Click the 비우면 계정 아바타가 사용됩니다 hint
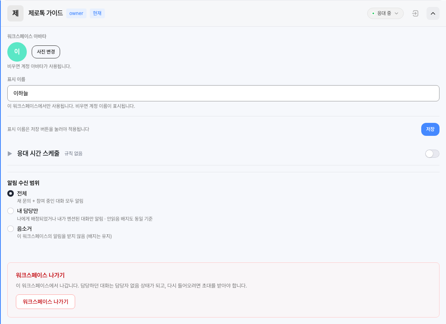This screenshot has height=324, width=446. (39, 66)
